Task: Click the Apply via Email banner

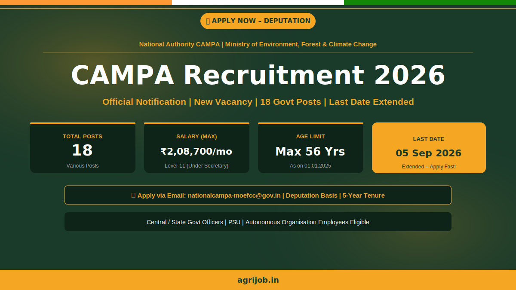Action: [258, 195]
